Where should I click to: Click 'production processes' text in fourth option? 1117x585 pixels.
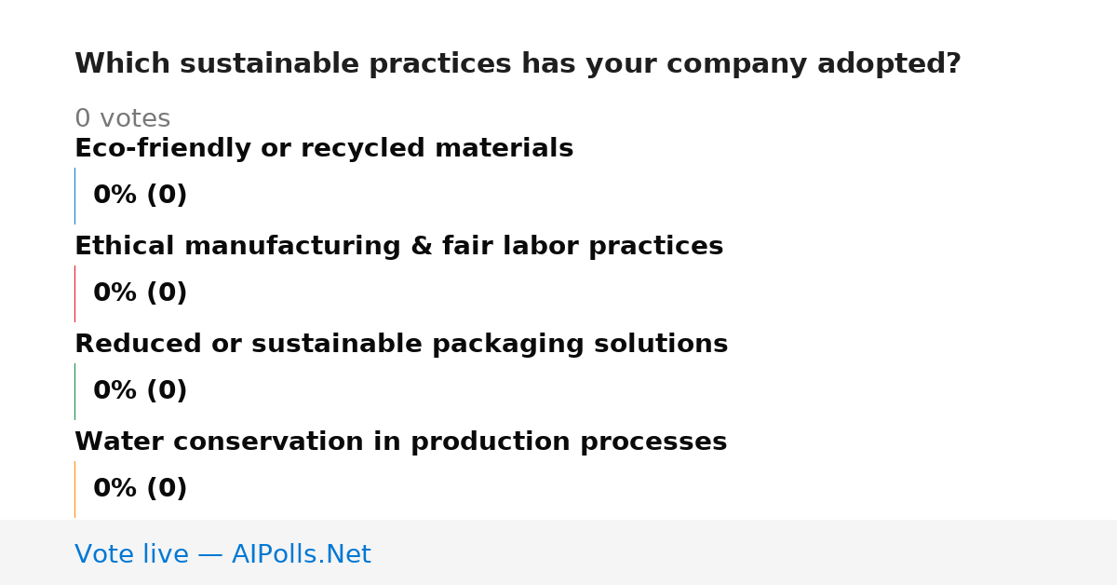[569, 442]
